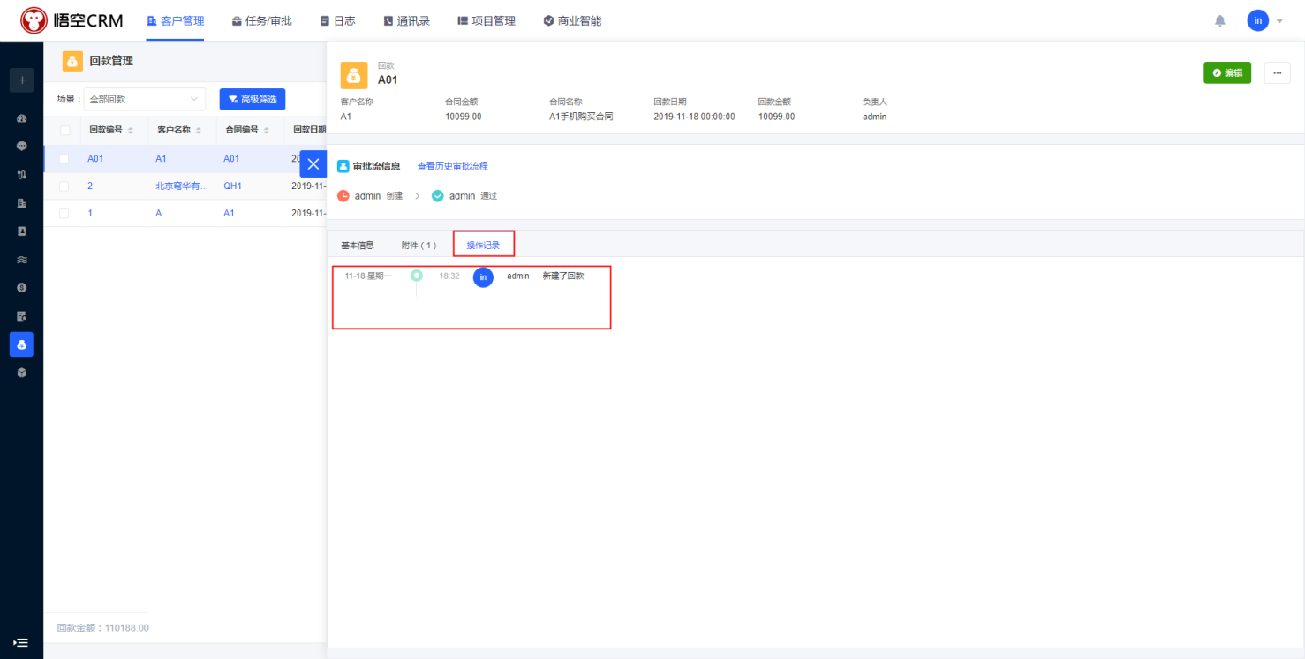Open the 场景 全部回款 dropdown
This screenshot has width=1305, height=659.
pyautogui.click(x=145, y=100)
